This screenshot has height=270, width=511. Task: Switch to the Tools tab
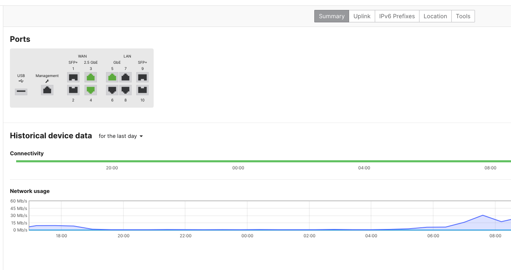point(463,16)
